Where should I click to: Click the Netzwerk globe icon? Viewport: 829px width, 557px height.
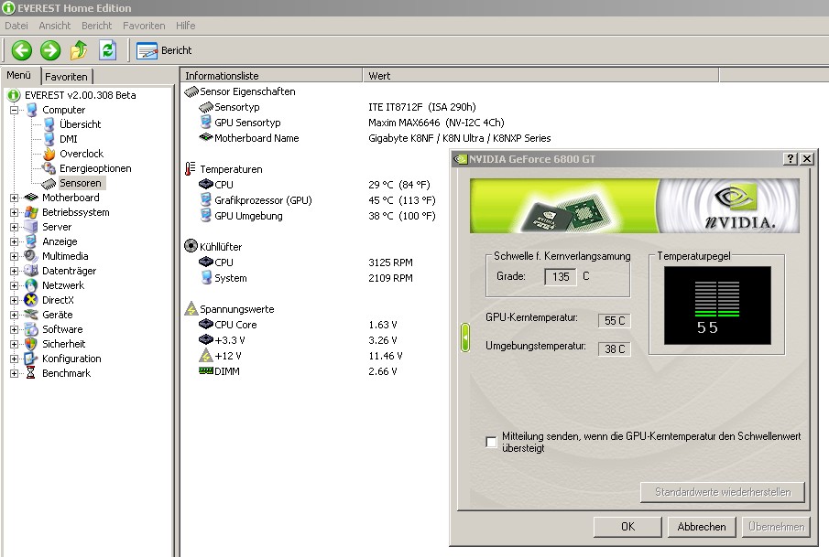click(x=31, y=285)
